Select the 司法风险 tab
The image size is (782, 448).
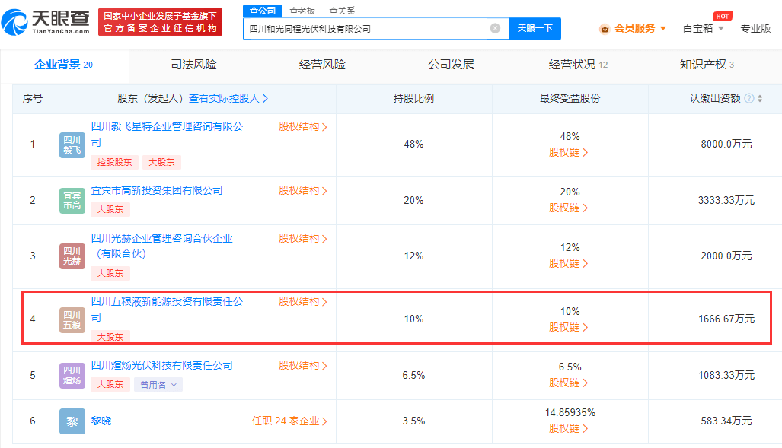point(193,65)
